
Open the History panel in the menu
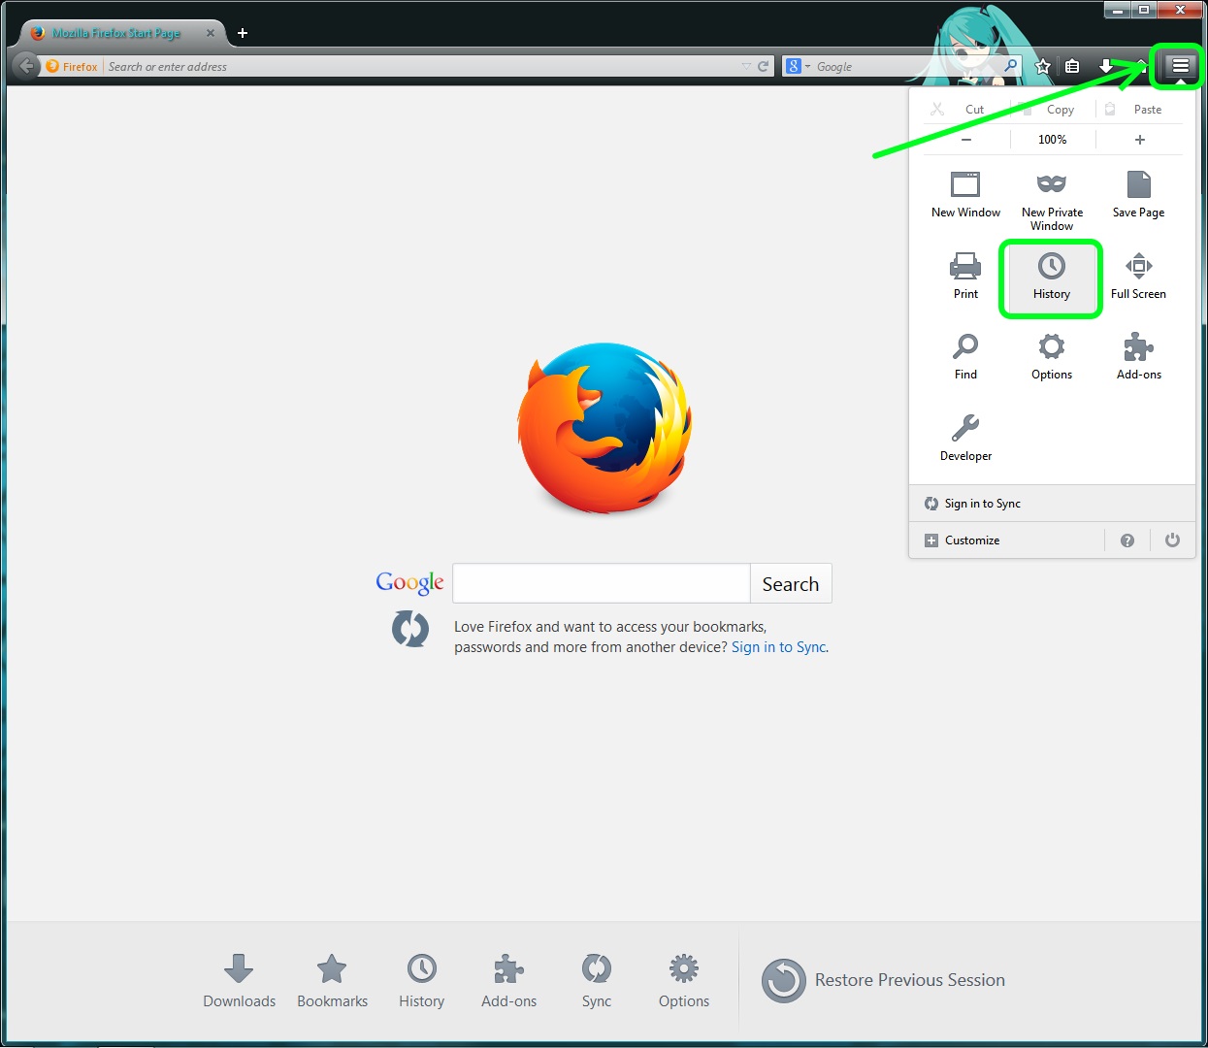(x=1051, y=278)
